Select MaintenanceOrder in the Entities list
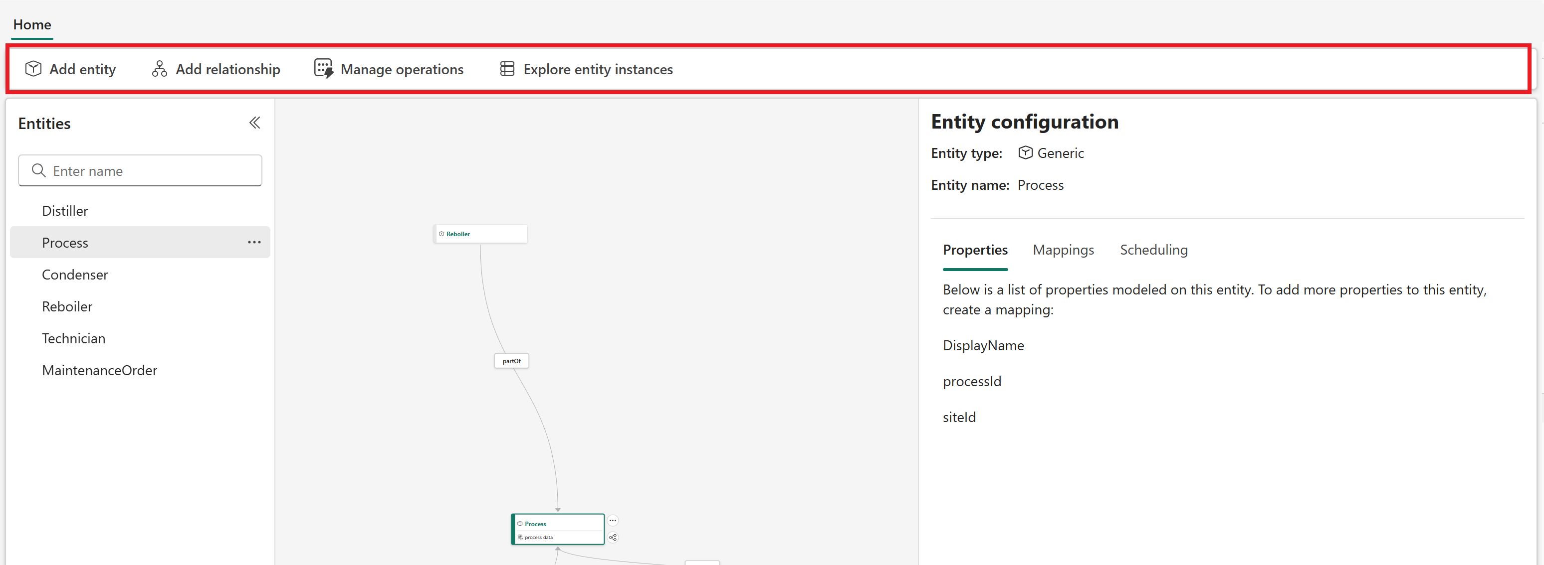This screenshot has height=565, width=1544. [x=99, y=371]
